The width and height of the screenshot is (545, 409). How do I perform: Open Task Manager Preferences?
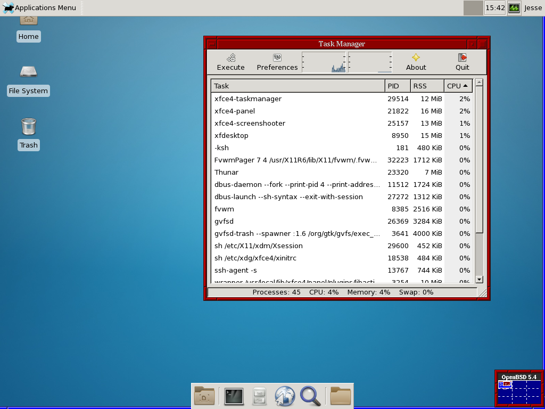277,62
